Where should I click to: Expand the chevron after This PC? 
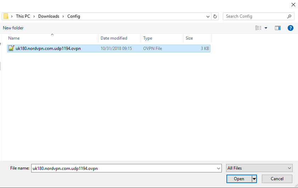tap(34, 16)
